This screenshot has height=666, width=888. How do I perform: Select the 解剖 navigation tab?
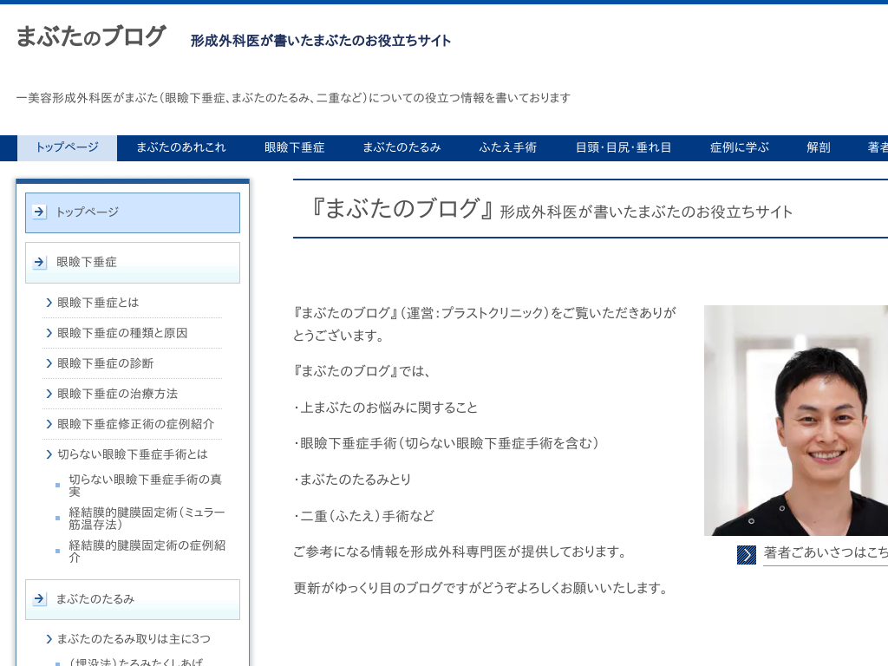click(x=819, y=148)
